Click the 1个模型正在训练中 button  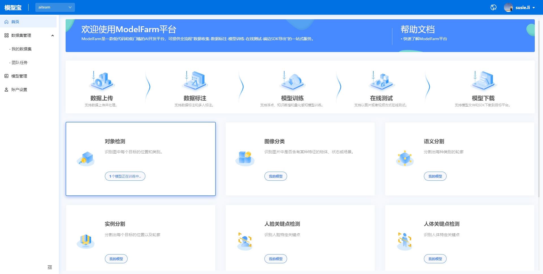pos(125,176)
